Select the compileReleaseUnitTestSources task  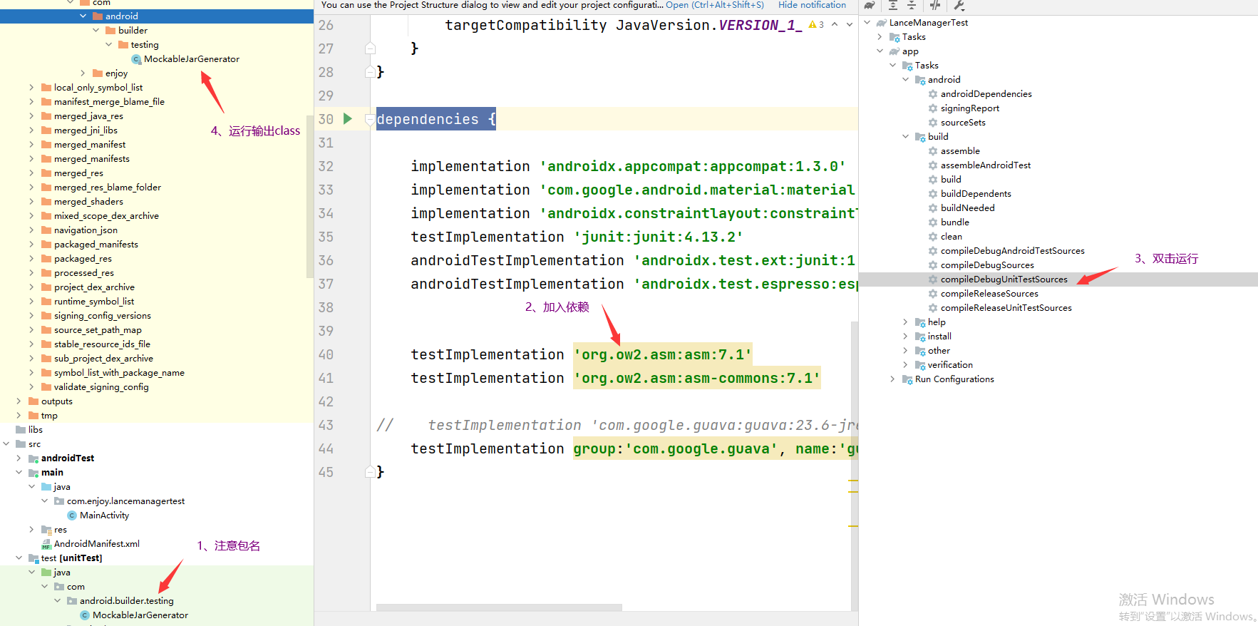point(1006,308)
